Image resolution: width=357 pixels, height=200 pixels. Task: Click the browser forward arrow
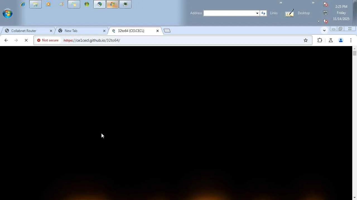pos(16,40)
